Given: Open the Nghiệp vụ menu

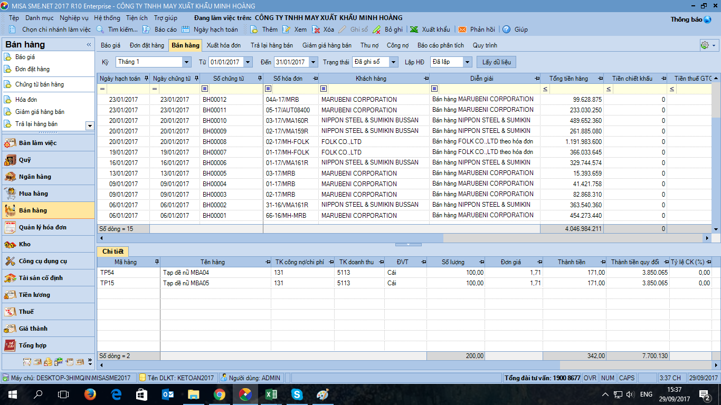Looking at the screenshot, I should click(x=74, y=18).
